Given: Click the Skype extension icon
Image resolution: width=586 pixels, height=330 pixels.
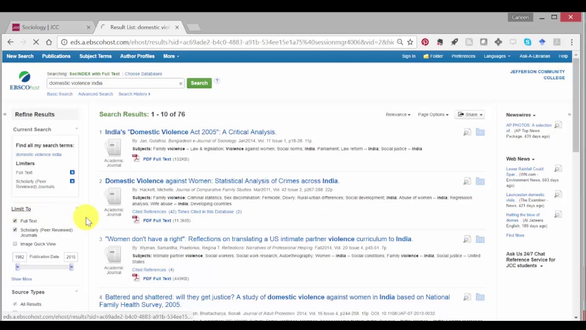Looking at the screenshot, I should pyautogui.click(x=527, y=42).
